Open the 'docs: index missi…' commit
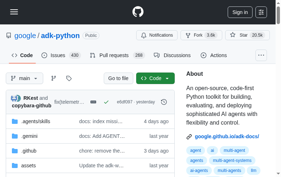The height and width of the screenshot is (177, 281). click(101, 121)
